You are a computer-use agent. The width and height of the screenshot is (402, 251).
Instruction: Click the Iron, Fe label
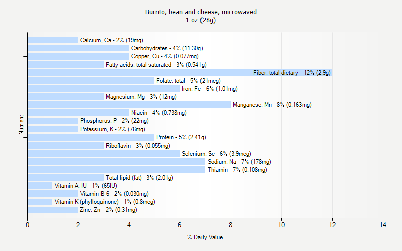210,89
